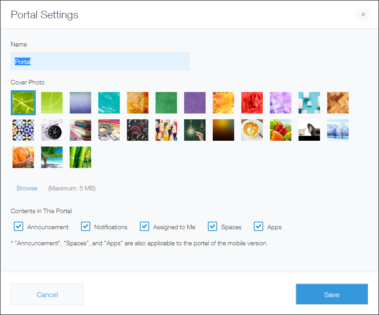Pick the compass cover photo
This screenshot has height=315, width=379.
[52, 130]
